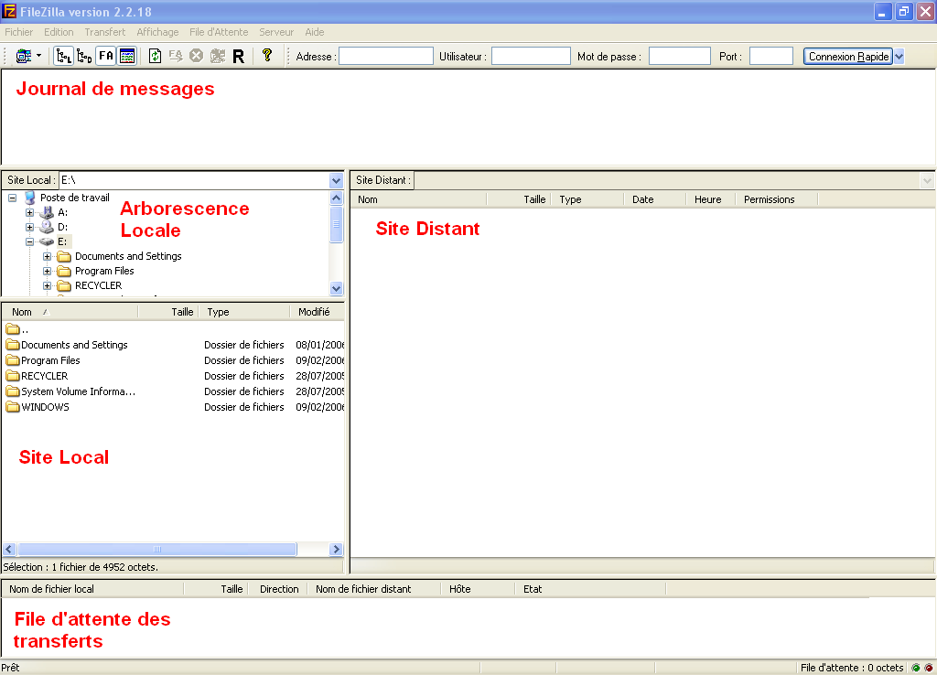
Task: Click inside the Adresse input field
Action: click(384, 56)
